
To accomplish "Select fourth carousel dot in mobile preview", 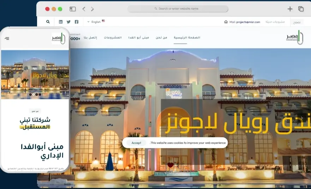I will (40, 94).
